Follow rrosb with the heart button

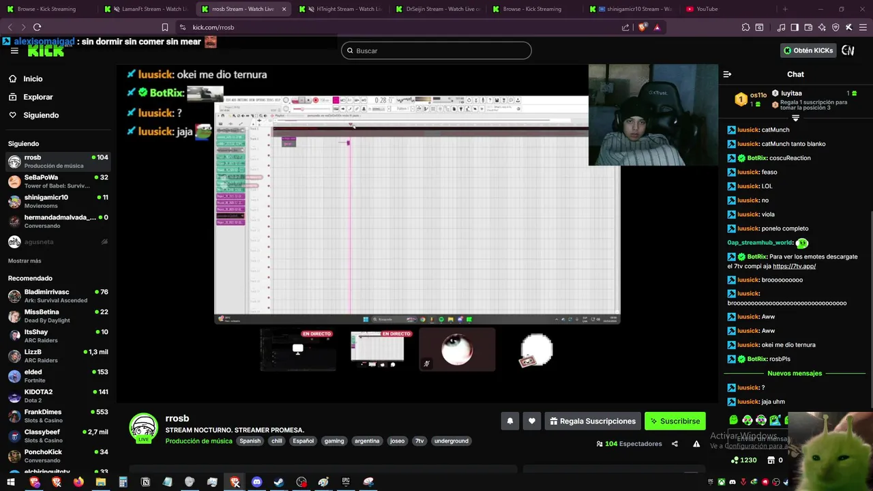click(532, 421)
